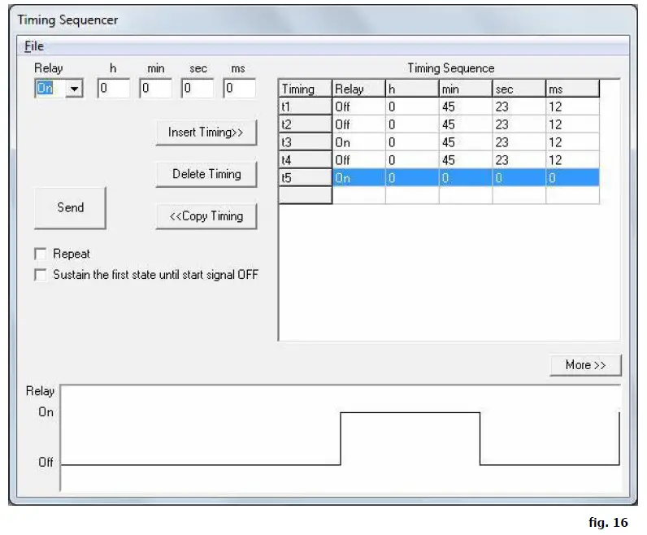
Task: Click h value 0 in row t4
Action: tap(412, 160)
